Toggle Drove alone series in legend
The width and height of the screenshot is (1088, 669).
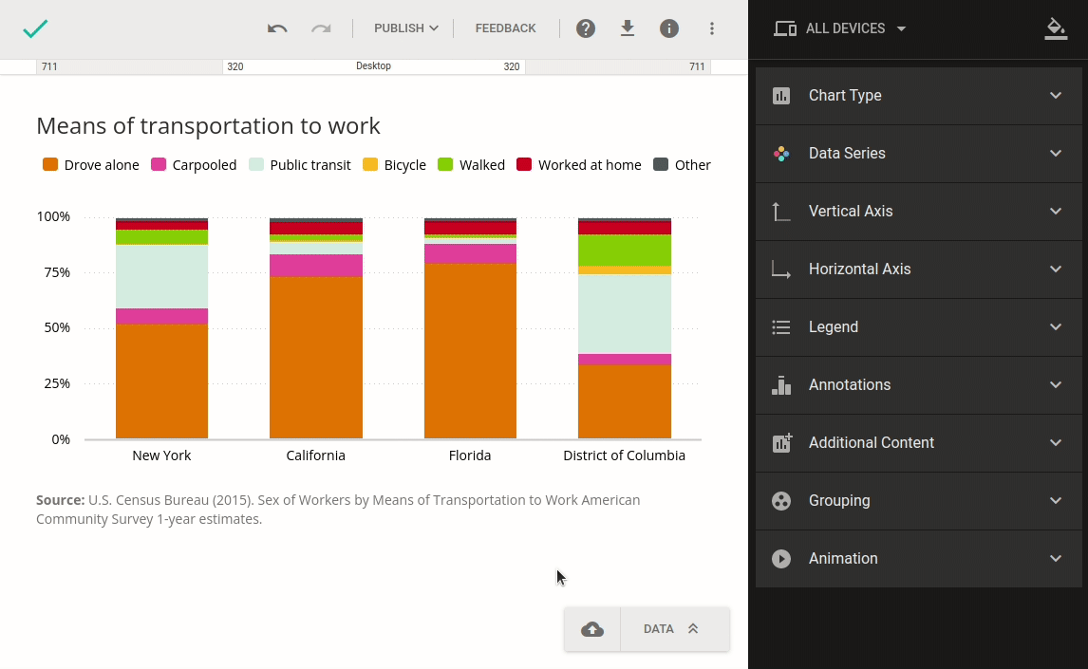(x=91, y=165)
